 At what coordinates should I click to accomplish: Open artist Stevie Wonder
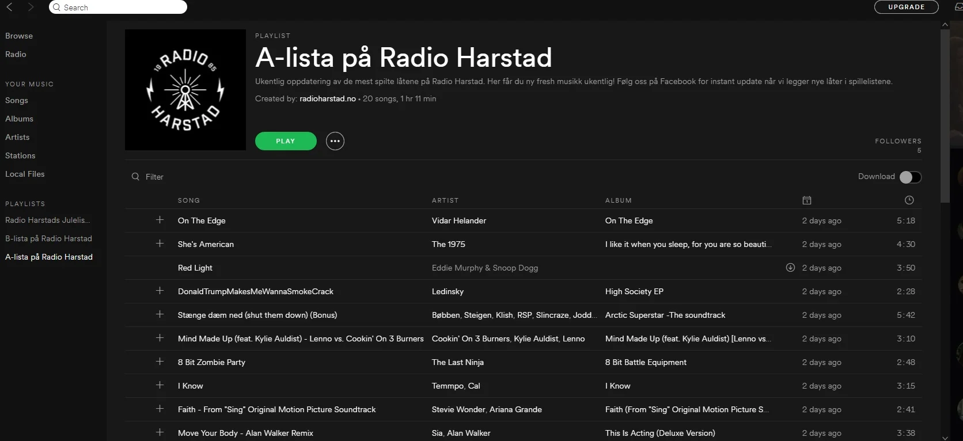click(x=458, y=409)
